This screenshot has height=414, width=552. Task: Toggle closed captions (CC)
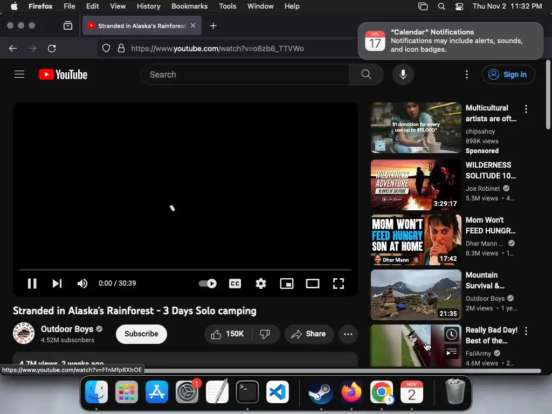(x=235, y=284)
